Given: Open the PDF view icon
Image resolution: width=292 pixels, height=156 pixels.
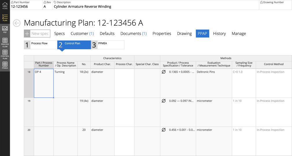Looking at the screenshot, I should [x=5, y=30].
